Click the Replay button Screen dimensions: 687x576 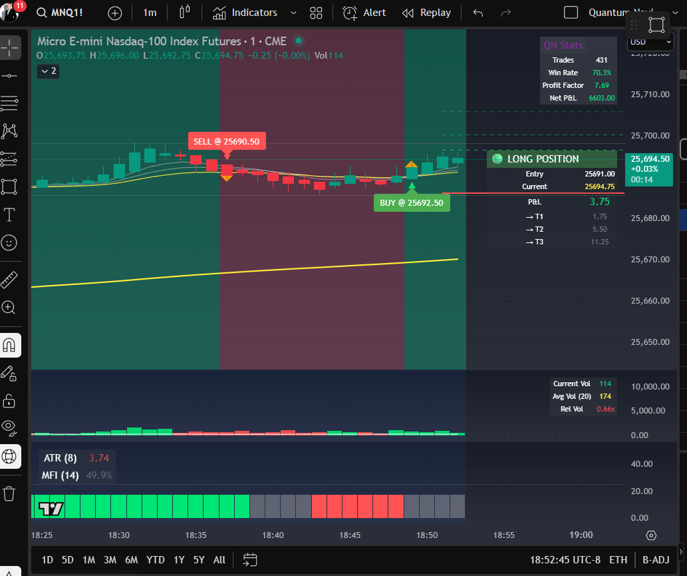pos(426,12)
